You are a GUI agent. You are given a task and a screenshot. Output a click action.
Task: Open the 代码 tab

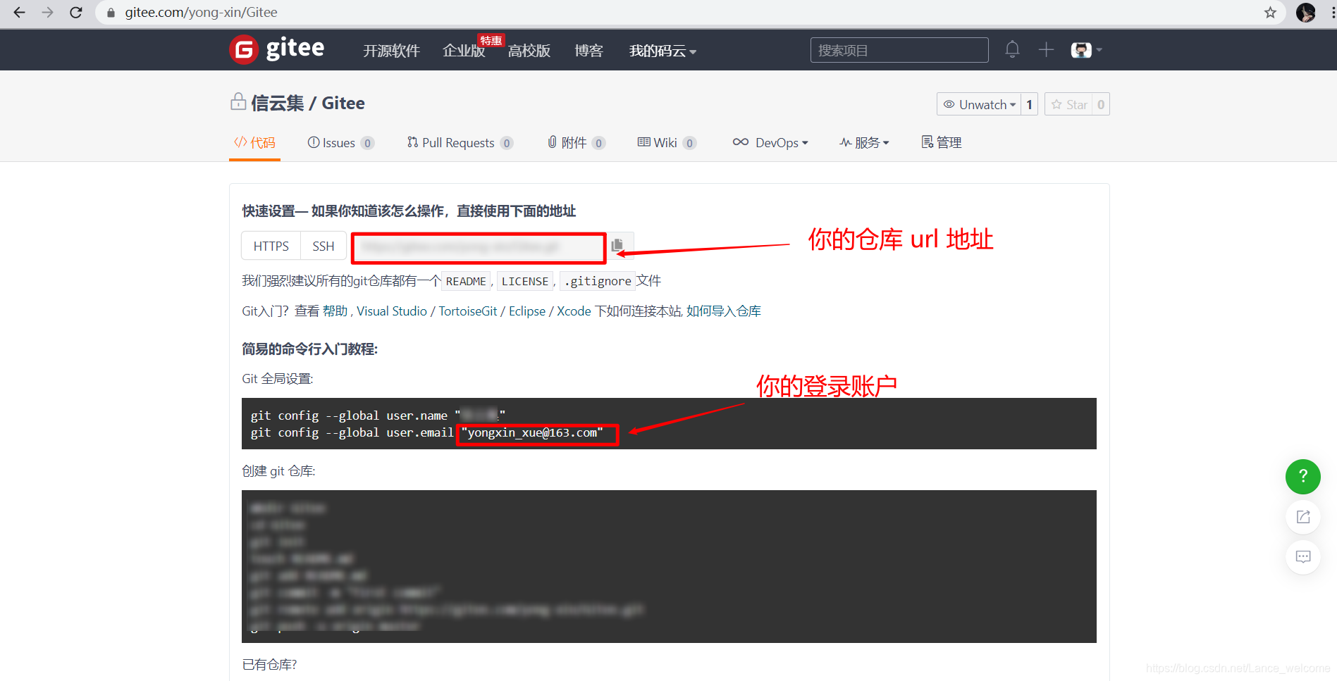254,142
